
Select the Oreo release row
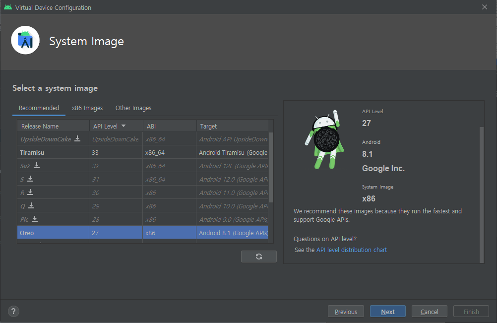[x=143, y=233]
